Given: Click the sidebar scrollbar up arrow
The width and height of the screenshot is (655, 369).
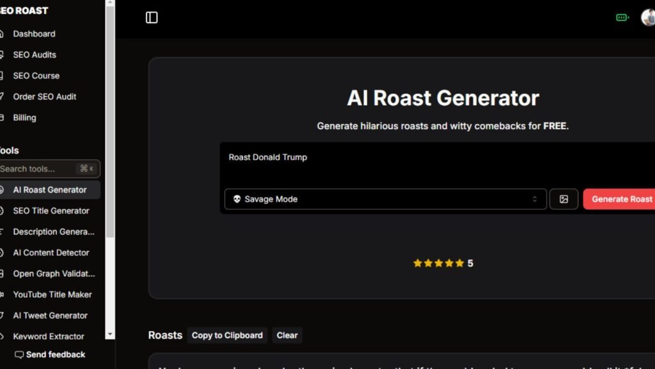Looking at the screenshot, I should click(110, 3).
